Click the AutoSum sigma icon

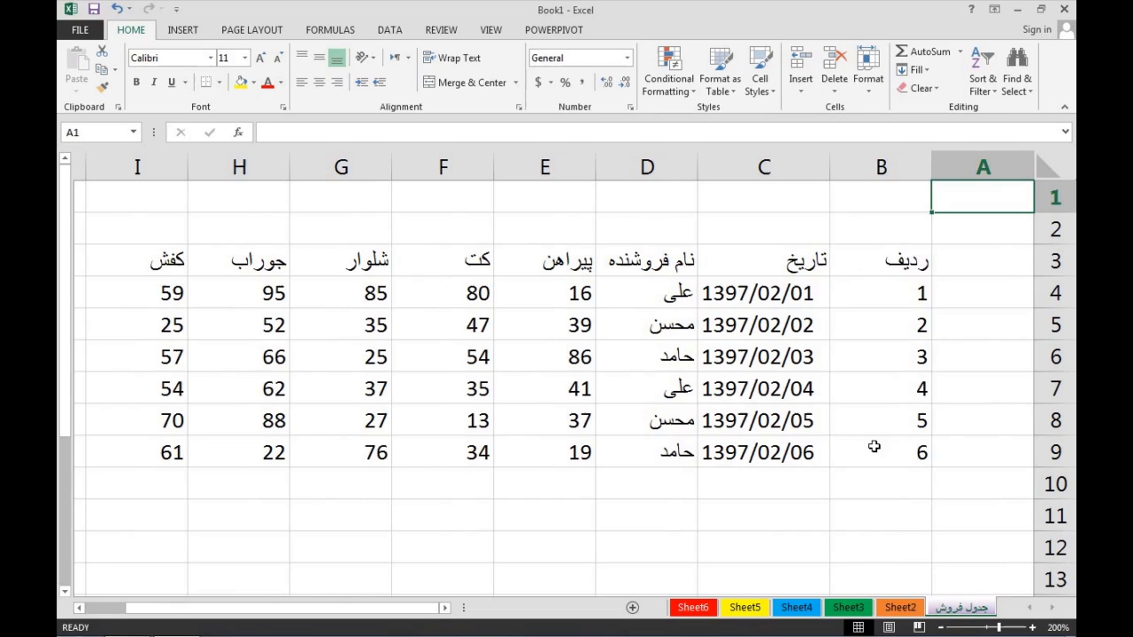(x=902, y=51)
